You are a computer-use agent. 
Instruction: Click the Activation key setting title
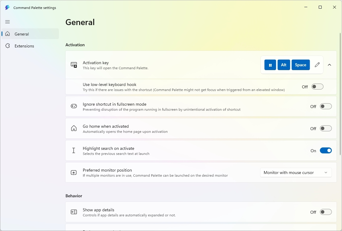click(96, 63)
